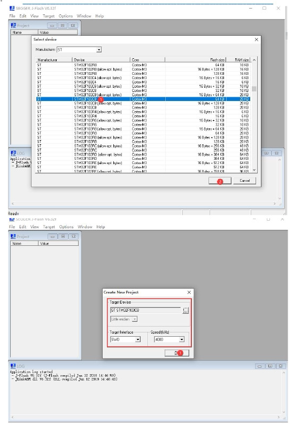Open the View menu in the Create New Project window

pyautogui.click(x=35, y=227)
